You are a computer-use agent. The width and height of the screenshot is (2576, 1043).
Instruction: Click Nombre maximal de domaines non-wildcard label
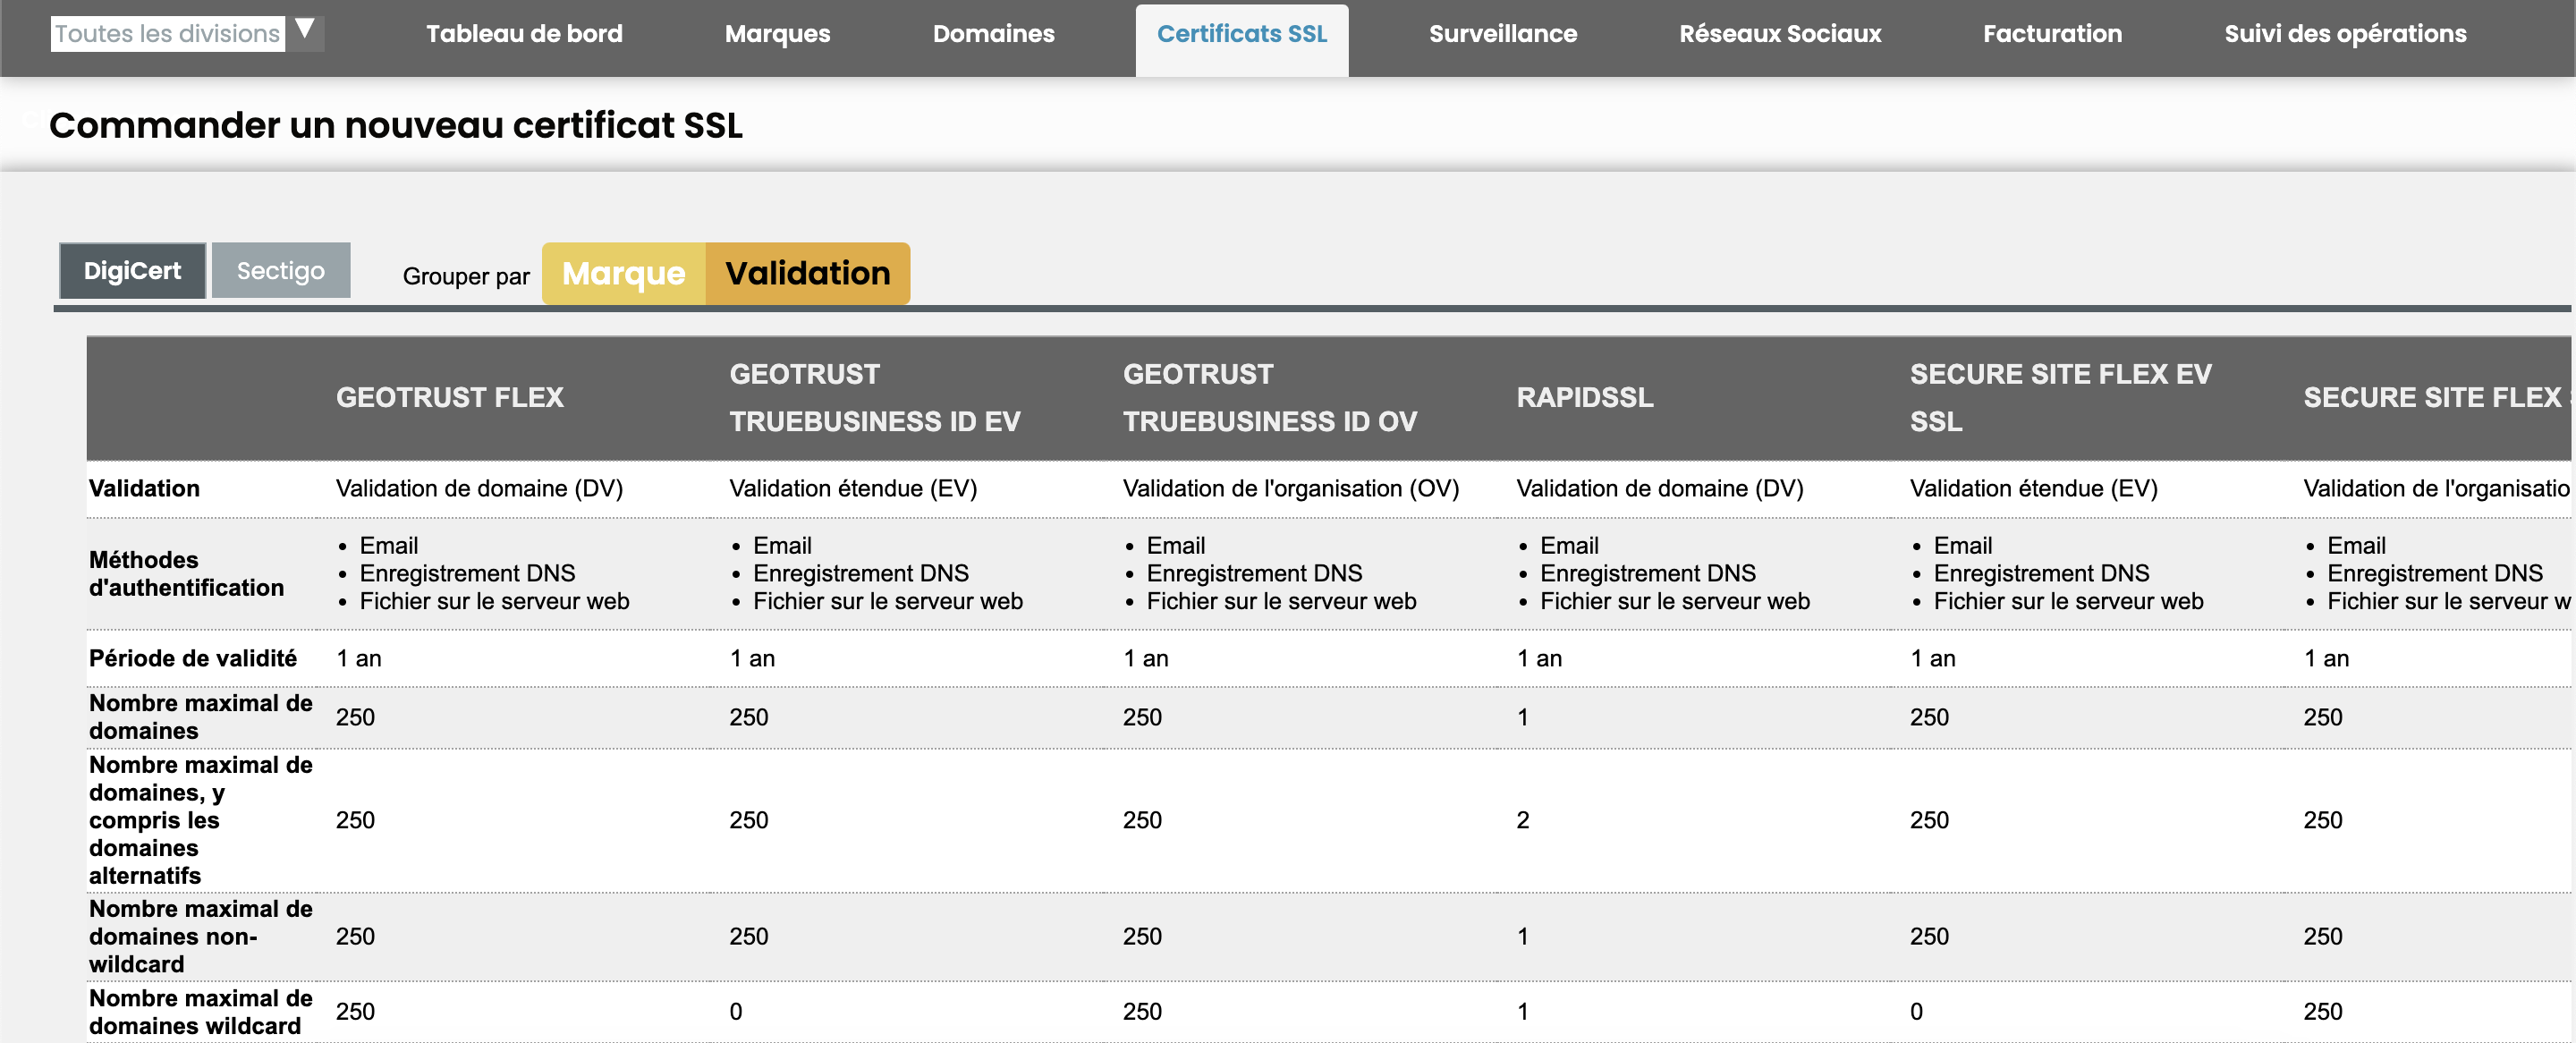click(200, 936)
